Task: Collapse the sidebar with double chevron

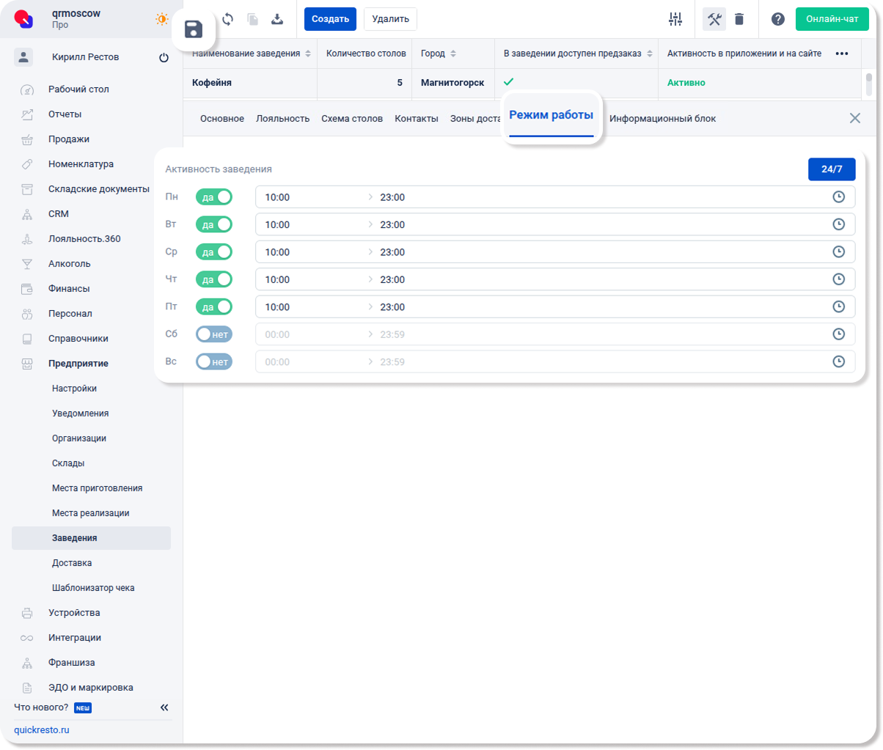Action: coord(164,707)
